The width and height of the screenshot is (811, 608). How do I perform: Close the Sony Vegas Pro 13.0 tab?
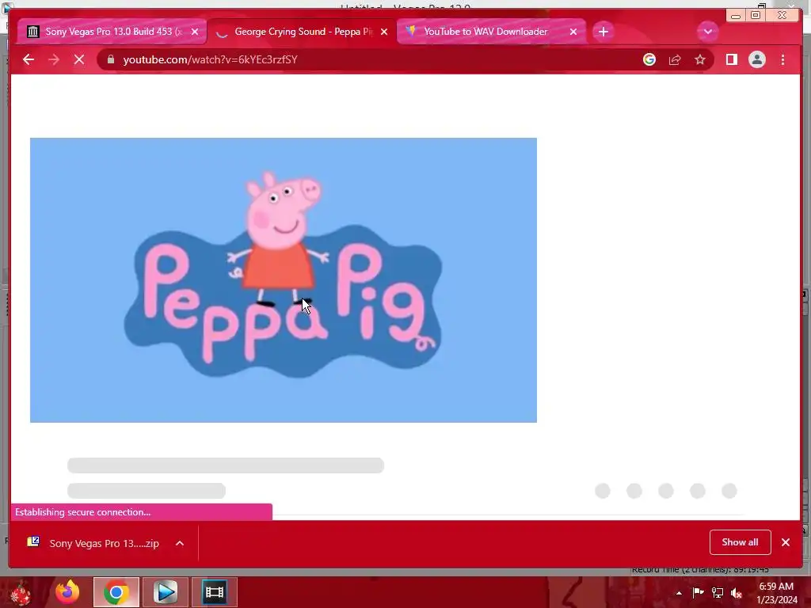[195, 32]
